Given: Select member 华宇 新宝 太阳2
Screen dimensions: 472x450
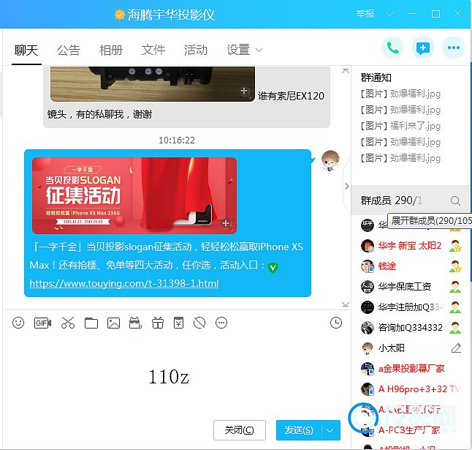Looking at the screenshot, I should click(x=411, y=246).
